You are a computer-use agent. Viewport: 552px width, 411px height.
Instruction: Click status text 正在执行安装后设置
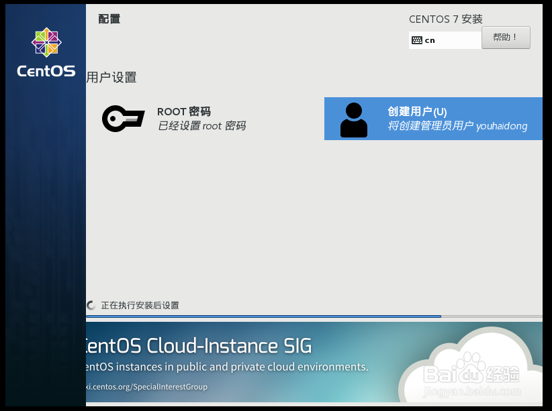140,305
